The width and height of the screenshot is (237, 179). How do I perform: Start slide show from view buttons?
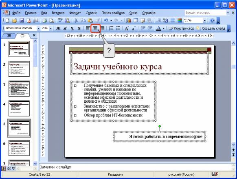pyautogui.click(x=13, y=168)
